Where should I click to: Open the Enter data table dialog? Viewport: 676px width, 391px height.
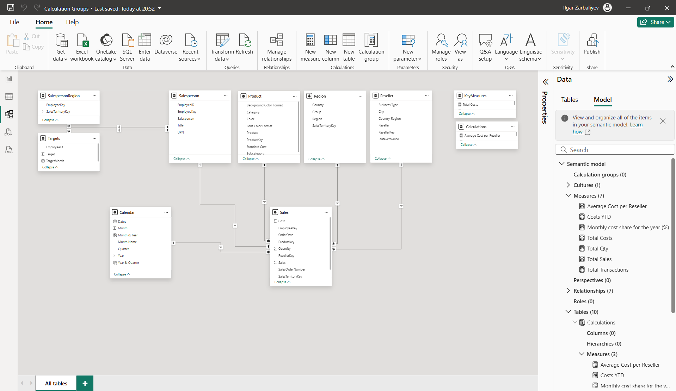pos(145,48)
